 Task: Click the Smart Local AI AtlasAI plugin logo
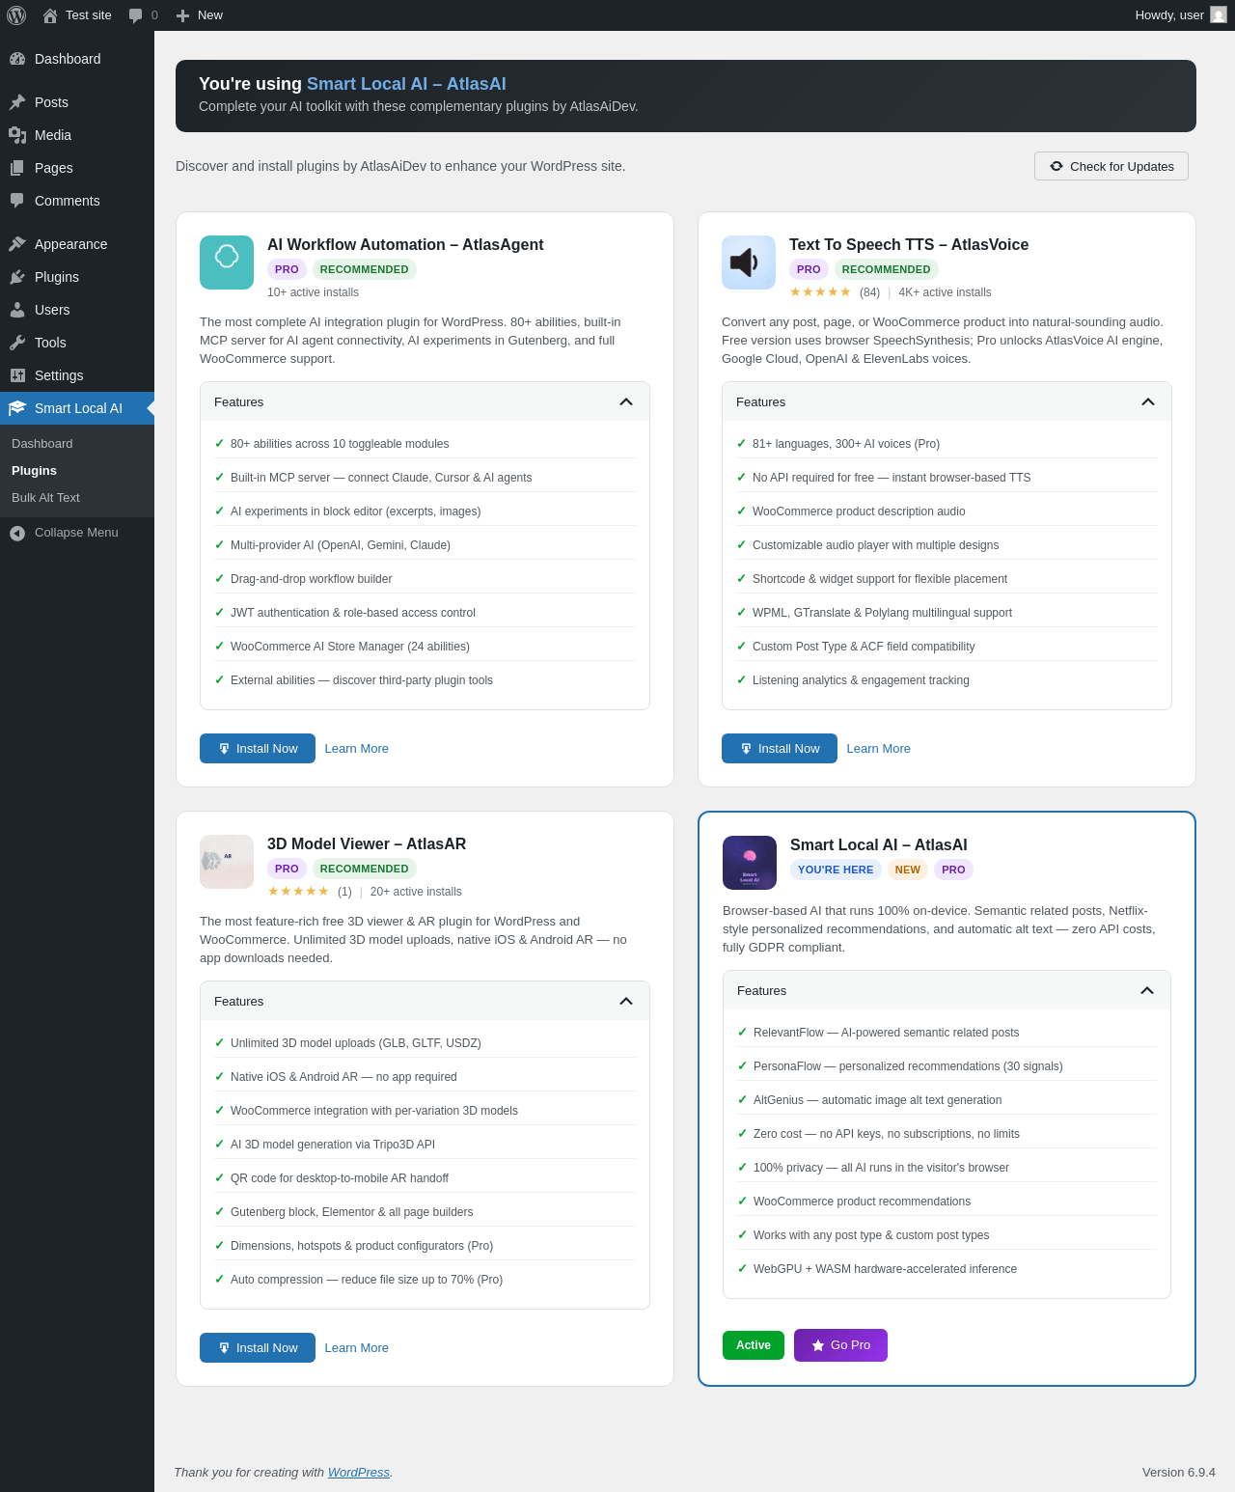pos(750,863)
